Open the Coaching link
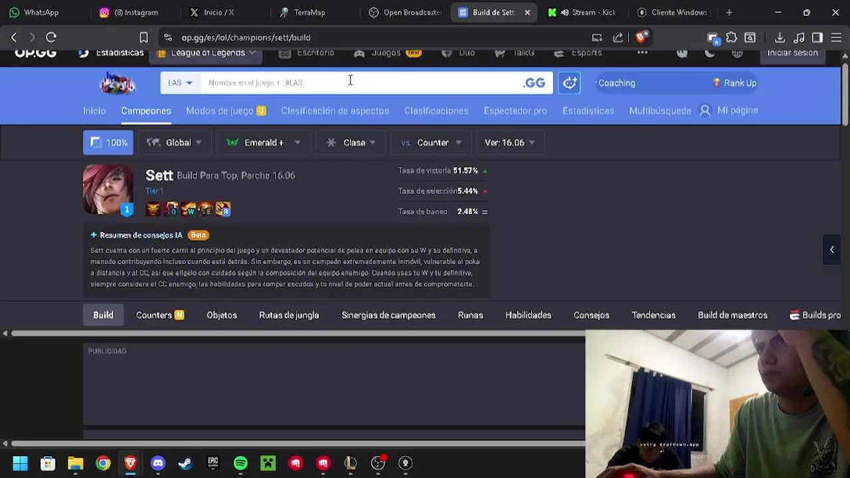850x478 pixels. pyautogui.click(x=616, y=83)
